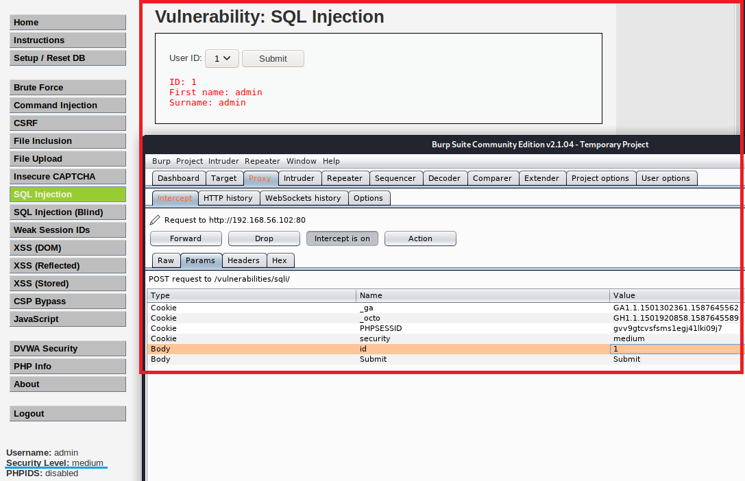
Task: Open the File Upload page
Action: [67, 158]
